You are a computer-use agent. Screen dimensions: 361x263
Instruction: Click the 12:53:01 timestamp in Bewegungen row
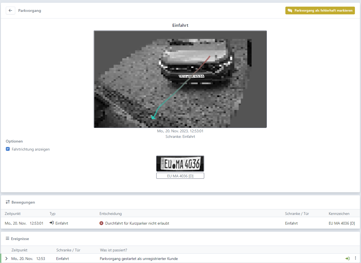pyautogui.click(x=37, y=223)
